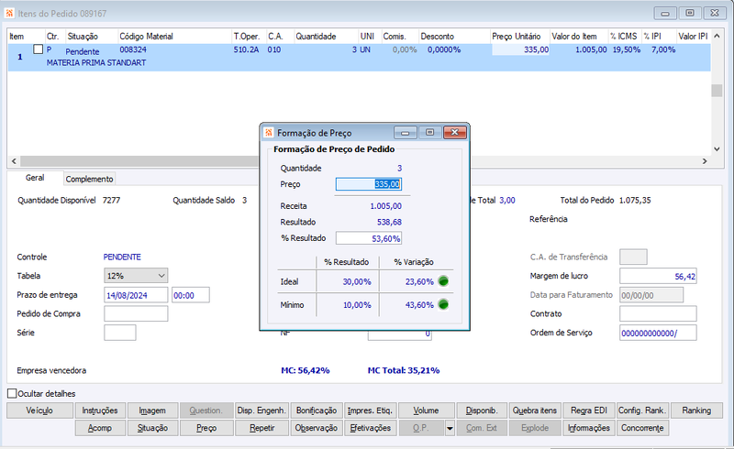The image size is (734, 449).
Task: Click the Prazo de entrega date field
Action: 136,295
